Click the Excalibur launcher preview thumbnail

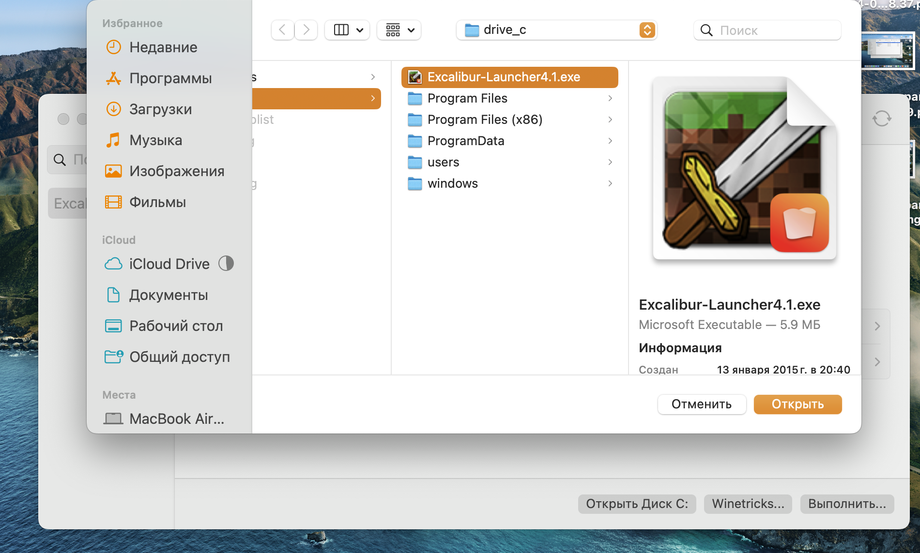coord(745,168)
